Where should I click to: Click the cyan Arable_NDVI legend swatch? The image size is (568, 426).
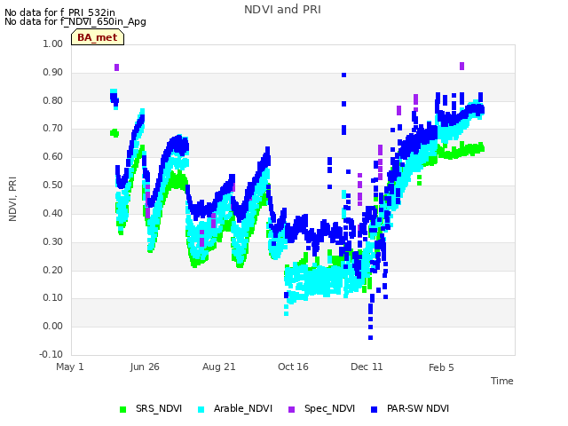pos(201,410)
